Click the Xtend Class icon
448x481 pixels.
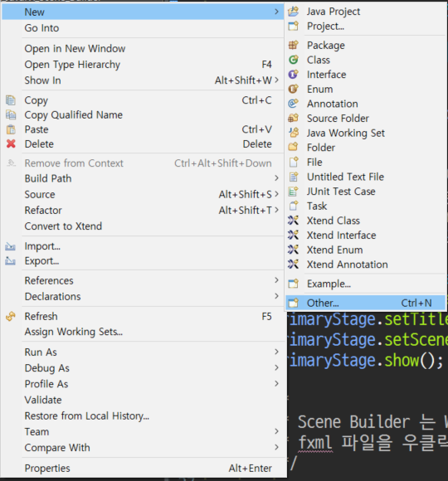[294, 221]
